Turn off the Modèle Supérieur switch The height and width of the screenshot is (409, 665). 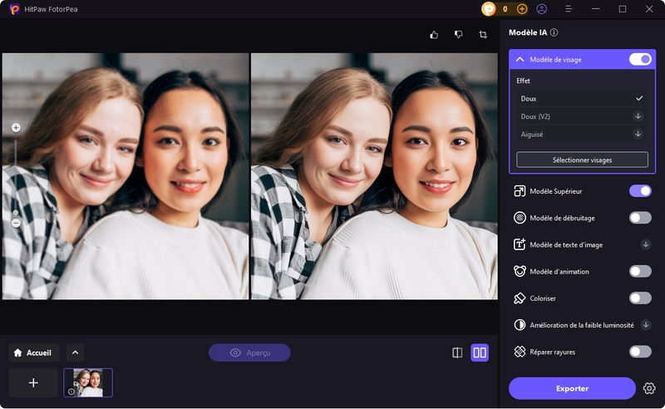[x=639, y=191]
